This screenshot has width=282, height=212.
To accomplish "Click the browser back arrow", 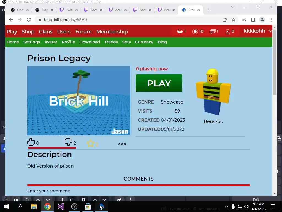I will point(11,20).
